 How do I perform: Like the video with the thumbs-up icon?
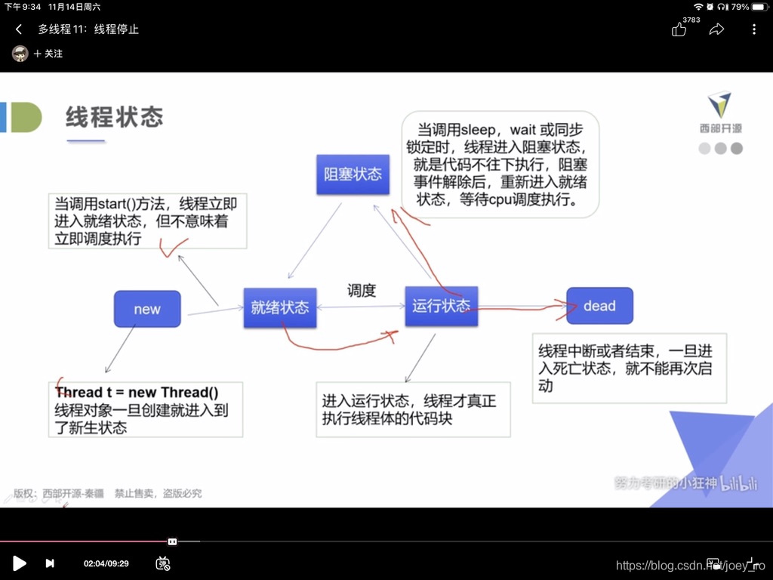pos(679,30)
